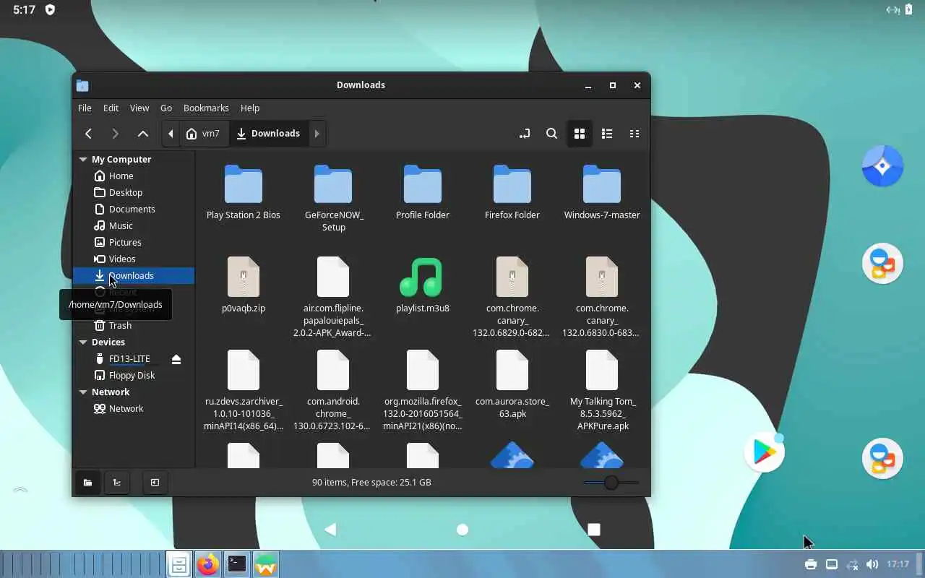This screenshot has height=578, width=925.
Task: Click the vm7 home path button
Action: click(203, 134)
